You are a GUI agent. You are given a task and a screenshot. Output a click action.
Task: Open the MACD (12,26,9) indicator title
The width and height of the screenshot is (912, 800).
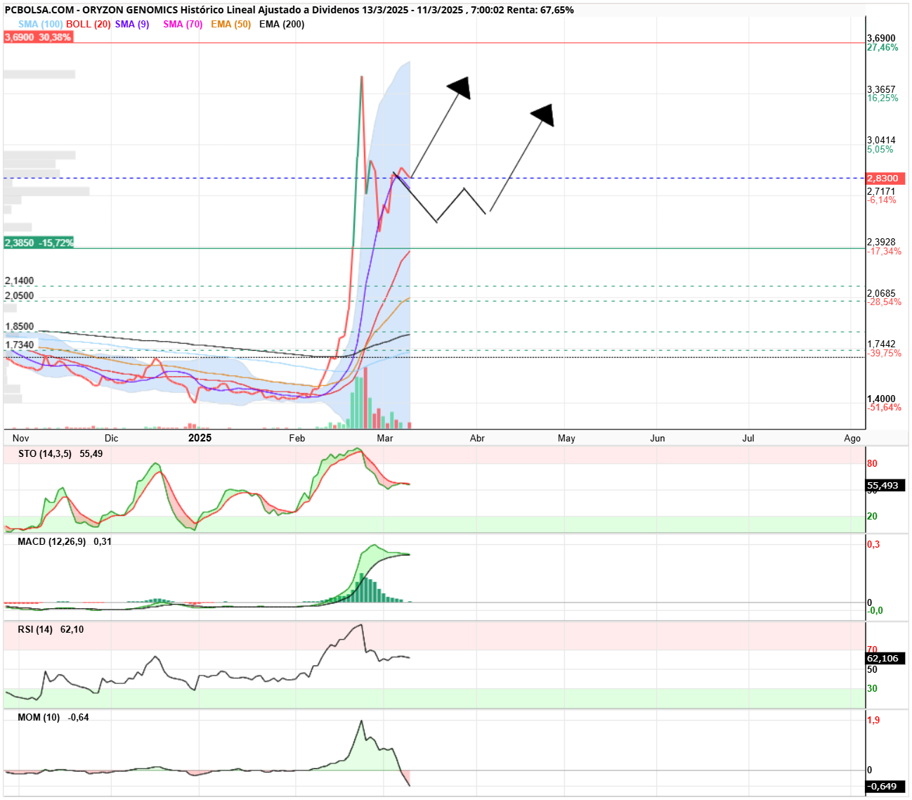[51, 542]
